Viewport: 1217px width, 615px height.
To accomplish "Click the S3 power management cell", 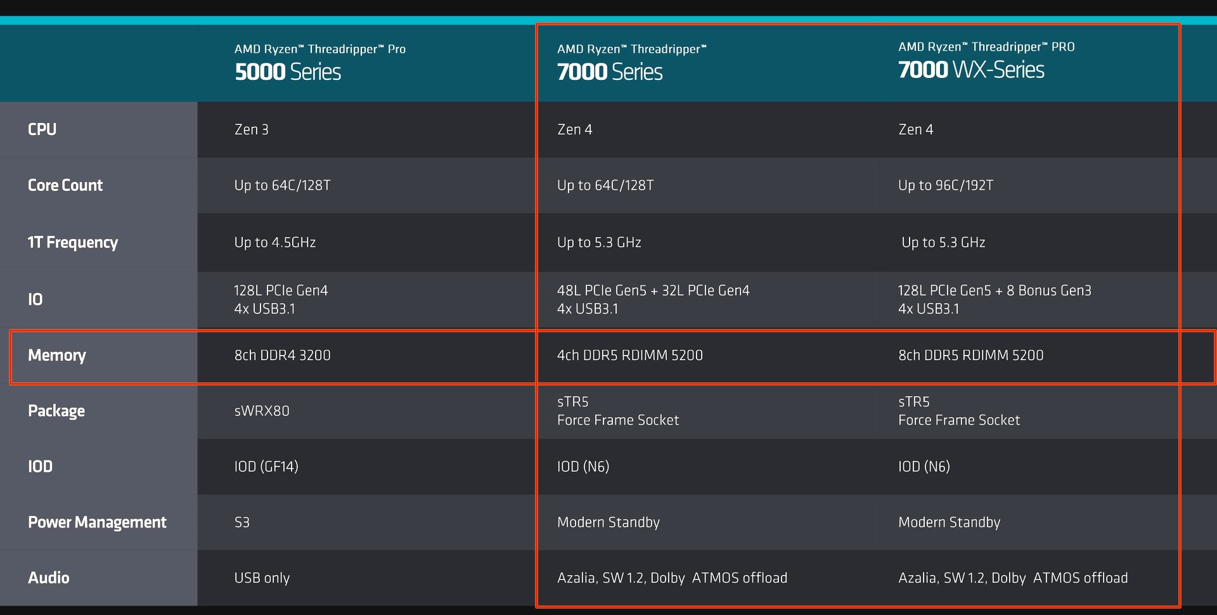I will [x=242, y=522].
